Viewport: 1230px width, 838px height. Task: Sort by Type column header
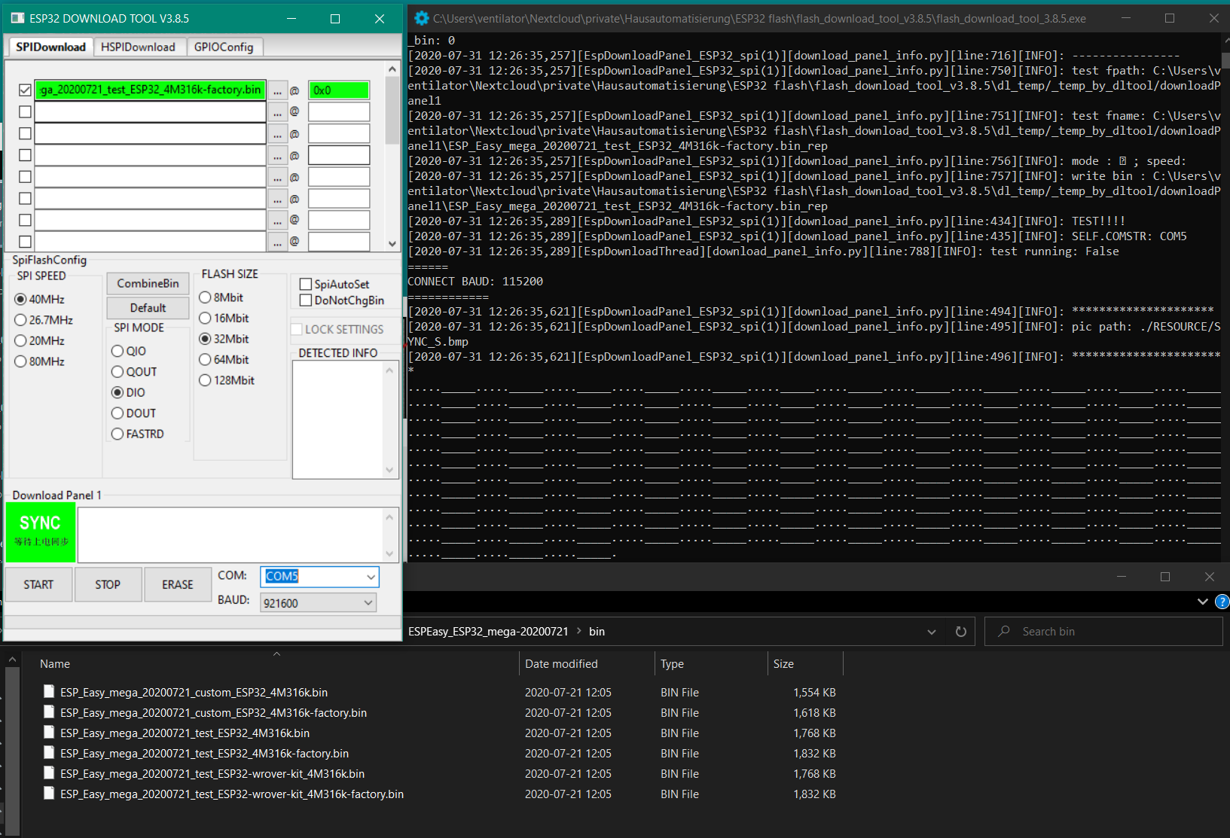pos(711,663)
